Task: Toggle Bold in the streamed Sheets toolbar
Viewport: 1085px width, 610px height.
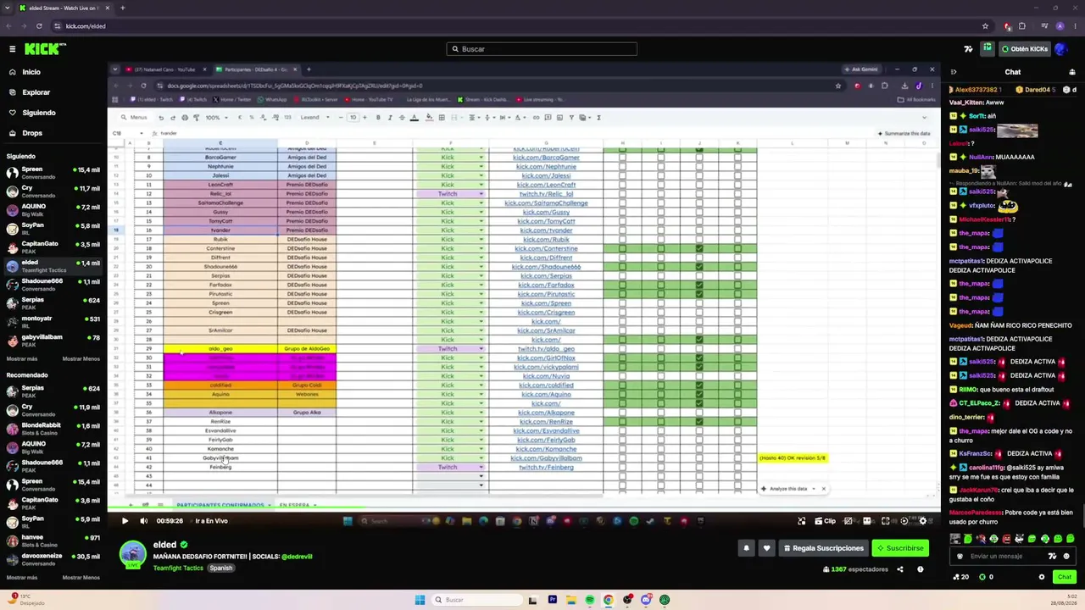Action: (x=378, y=118)
